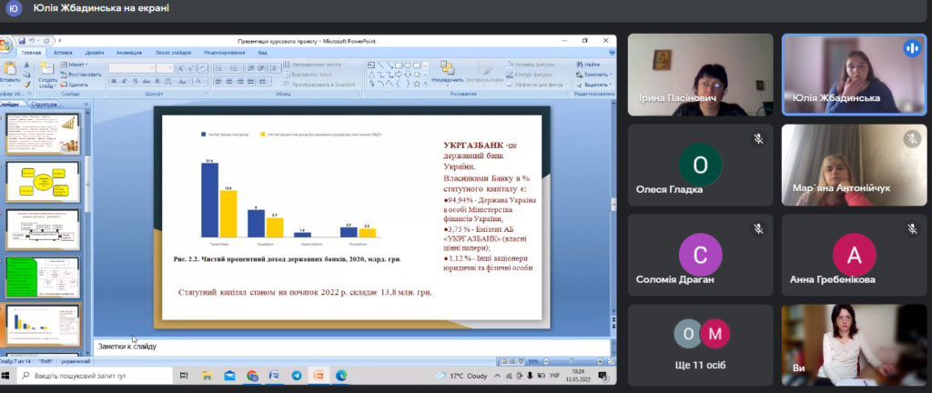Click the Task View icon in taskbar

pyautogui.click(x=184, y=376)
